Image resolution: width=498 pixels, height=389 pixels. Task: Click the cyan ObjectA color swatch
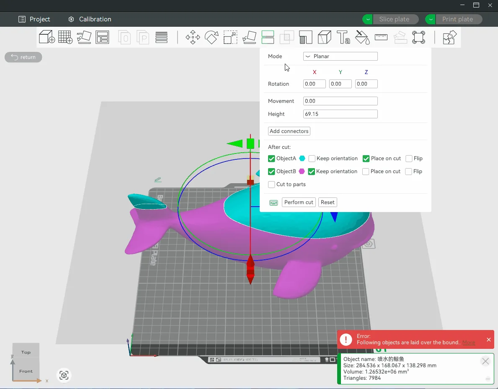(302, 159)
